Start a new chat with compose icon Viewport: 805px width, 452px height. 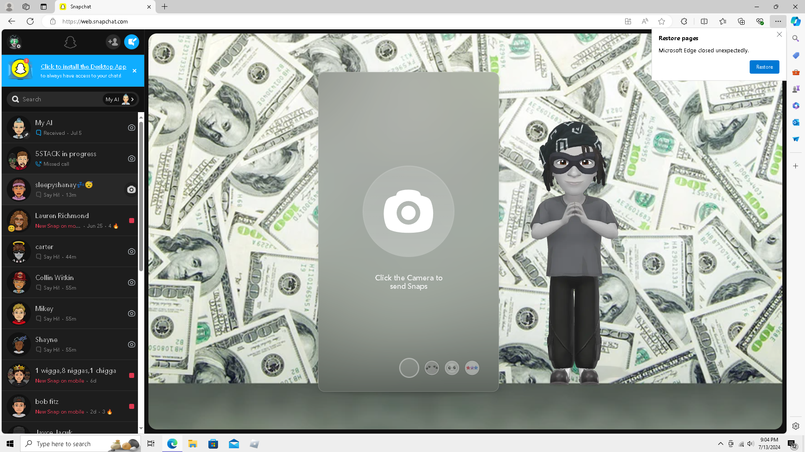[x=132, y=42]
